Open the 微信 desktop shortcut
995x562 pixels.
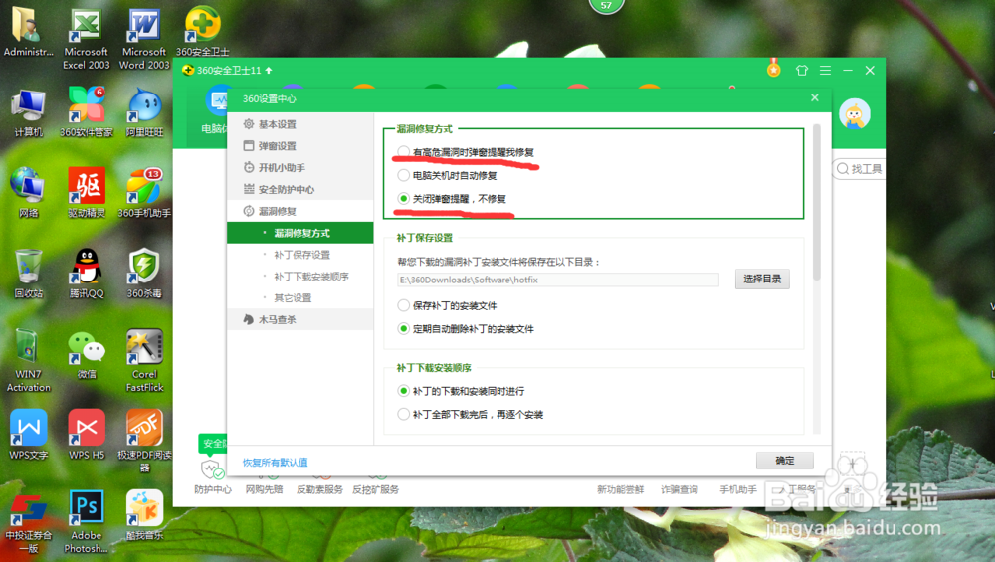[87, 354]
